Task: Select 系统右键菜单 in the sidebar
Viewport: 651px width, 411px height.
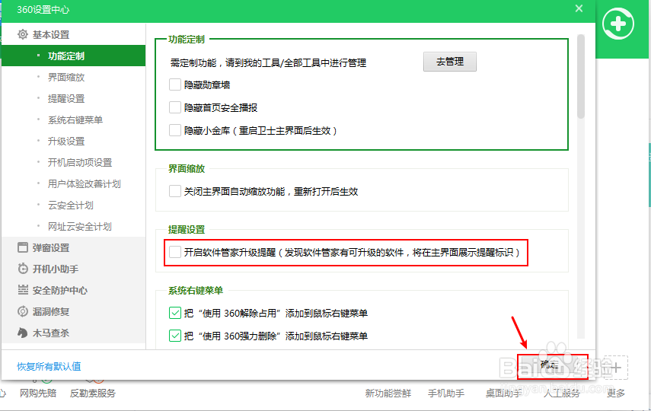Action: 74,120
